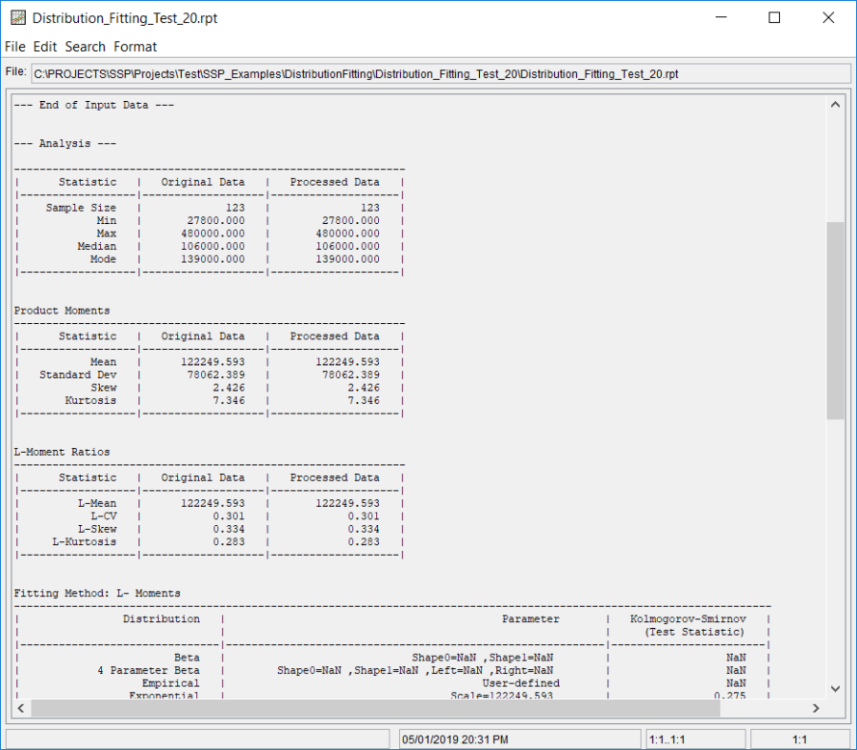Place the cursor in the report text area
Viewport: 857px width, 750px height.
381,381
